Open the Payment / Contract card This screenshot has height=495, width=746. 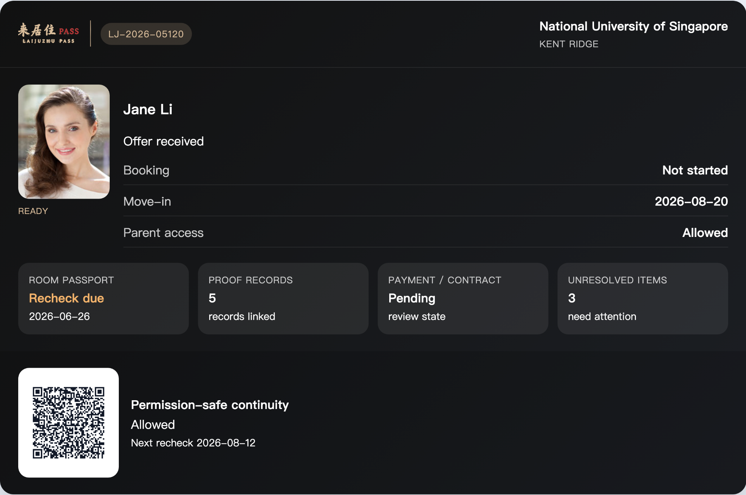[463, 299]
